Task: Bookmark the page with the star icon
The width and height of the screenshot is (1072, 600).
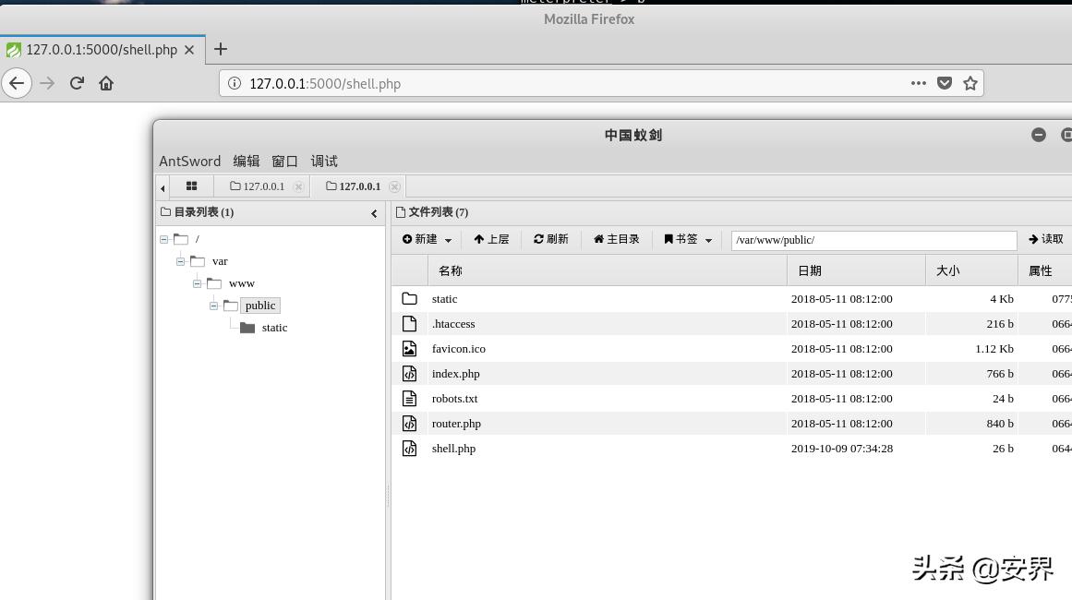Action: tap(970, 83)
